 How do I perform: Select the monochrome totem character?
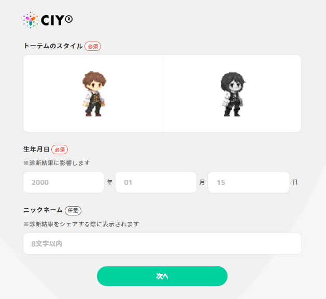tap(232, 93)
